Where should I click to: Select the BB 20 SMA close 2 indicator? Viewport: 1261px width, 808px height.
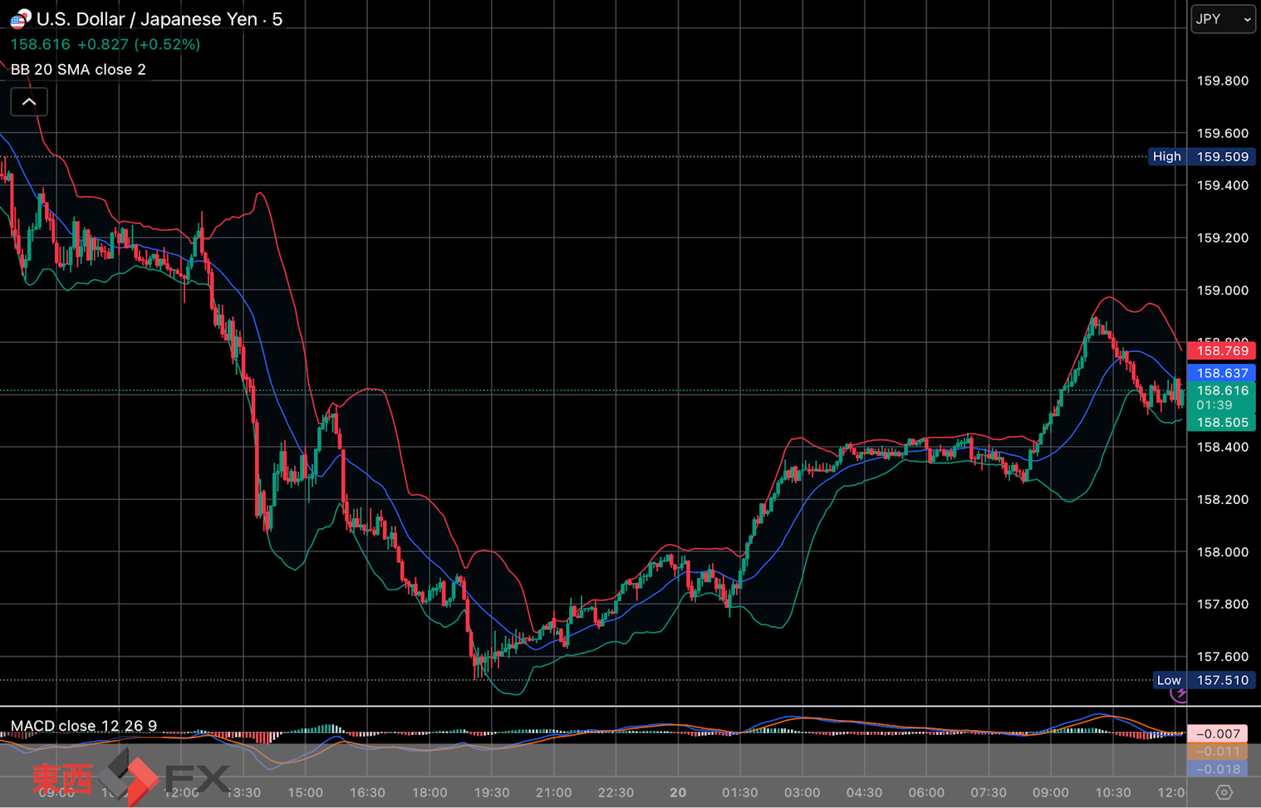pos(78,70)
